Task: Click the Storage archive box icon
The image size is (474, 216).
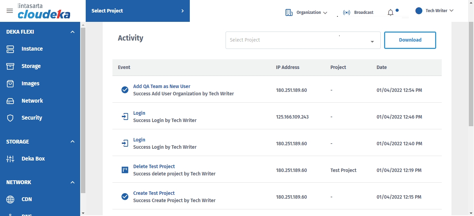Action: 10,66
